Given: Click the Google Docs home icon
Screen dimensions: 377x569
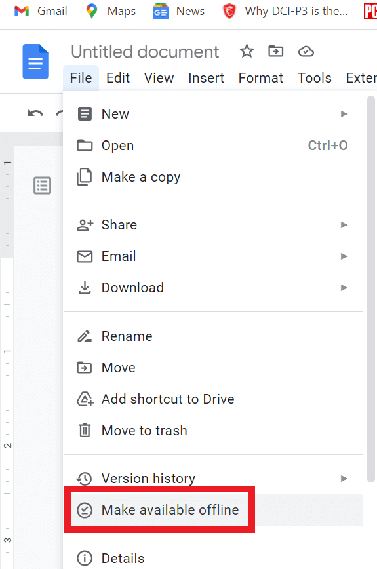Looking at the screenshot, I should (35, 62).
